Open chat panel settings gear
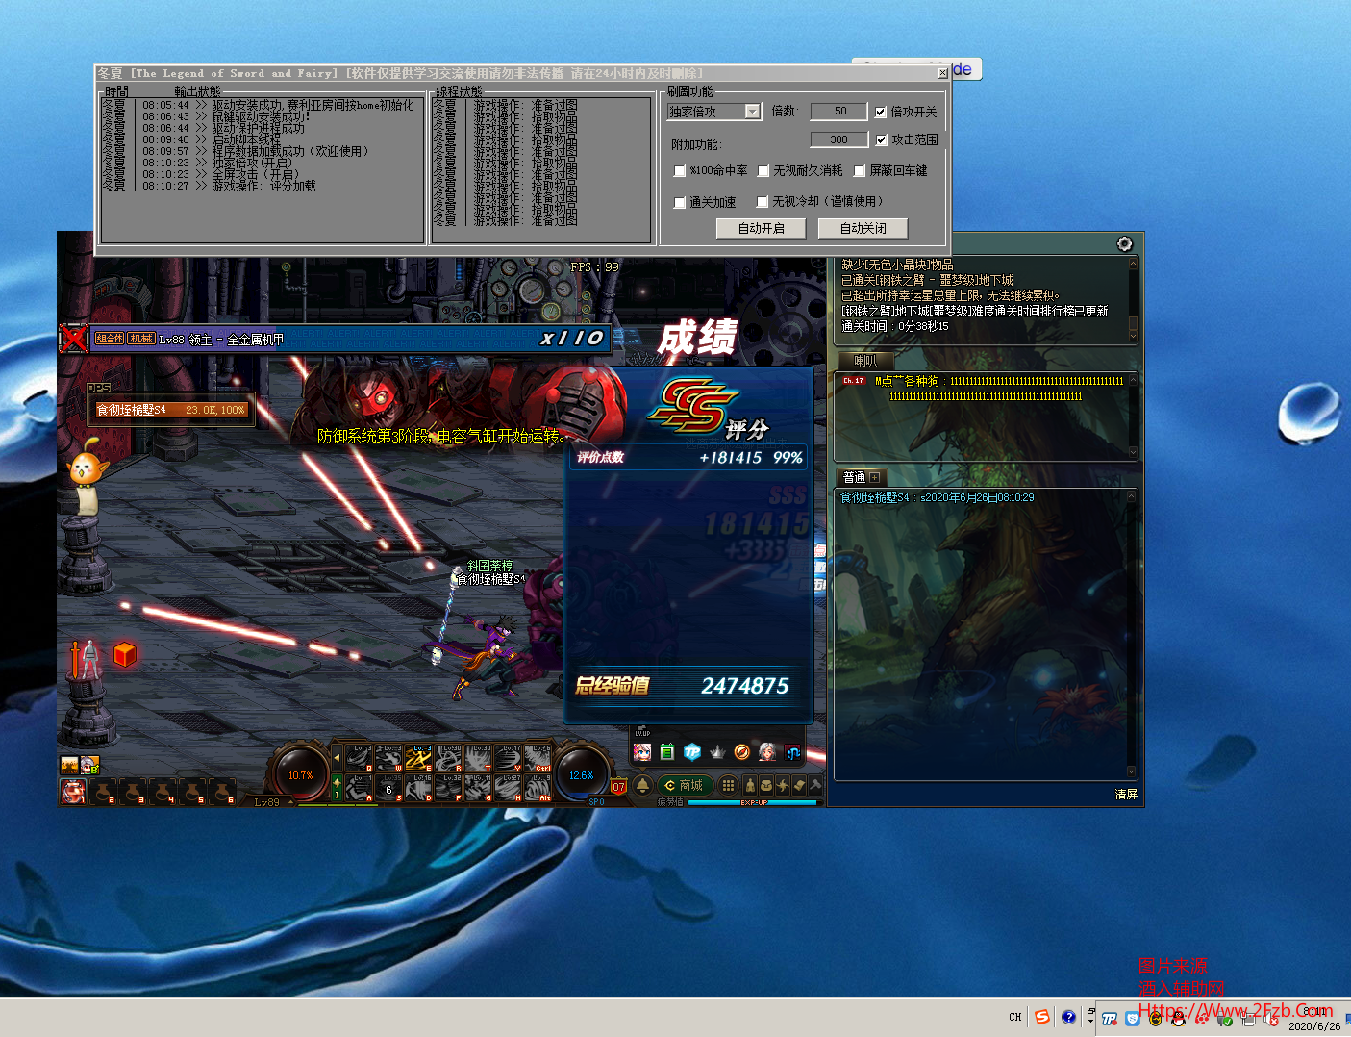1351x1037 pixels. (x=1124, y=243)
